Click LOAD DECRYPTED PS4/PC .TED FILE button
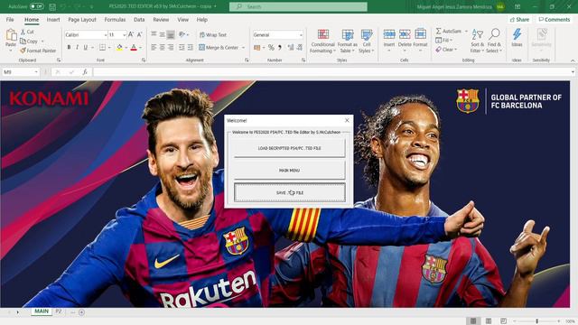This screenshot has height=325, width=578. (289, 148)
